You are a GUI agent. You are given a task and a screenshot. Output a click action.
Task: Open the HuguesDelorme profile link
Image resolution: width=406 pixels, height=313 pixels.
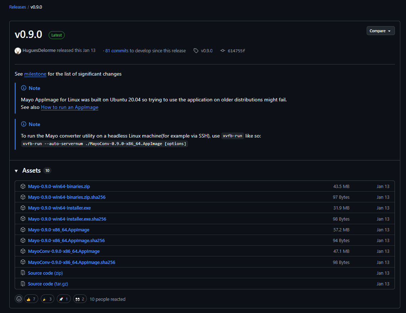[39, 50]
